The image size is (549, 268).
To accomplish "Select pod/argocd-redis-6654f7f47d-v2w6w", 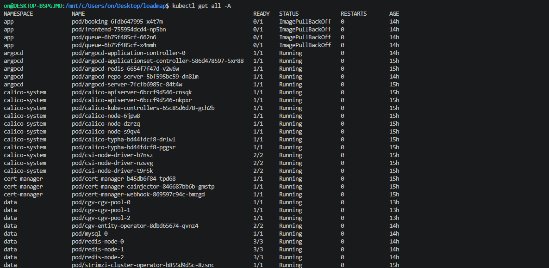I will coord(125,69).
